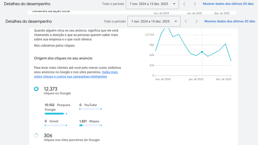
Task: Click the '306' partner clicks total
Action: coord(48,135)
